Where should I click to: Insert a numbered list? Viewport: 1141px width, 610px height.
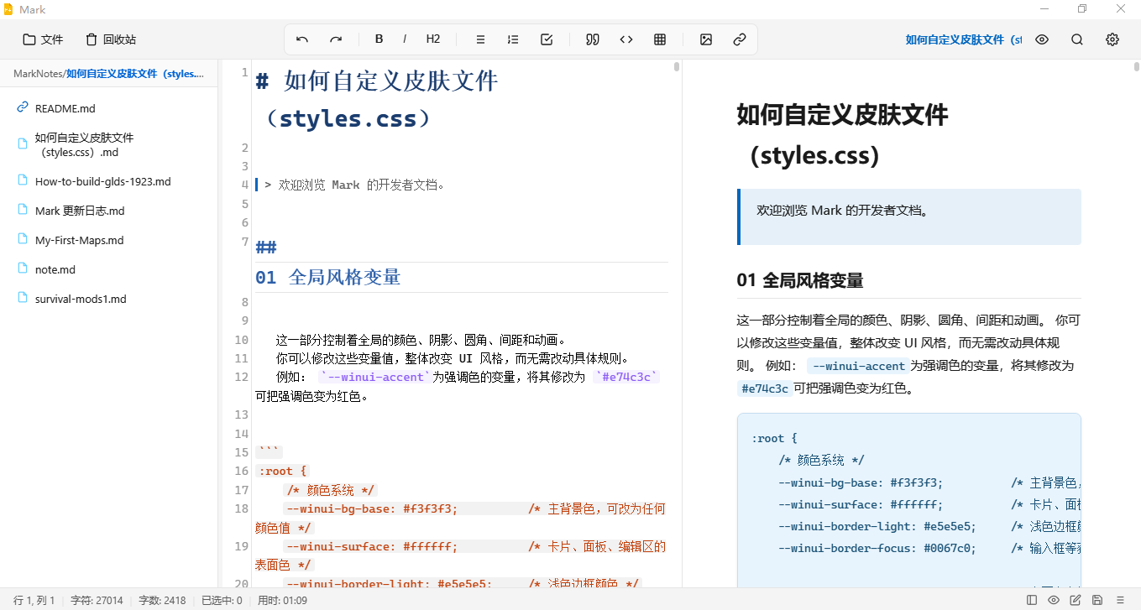(x=513, y=39)
